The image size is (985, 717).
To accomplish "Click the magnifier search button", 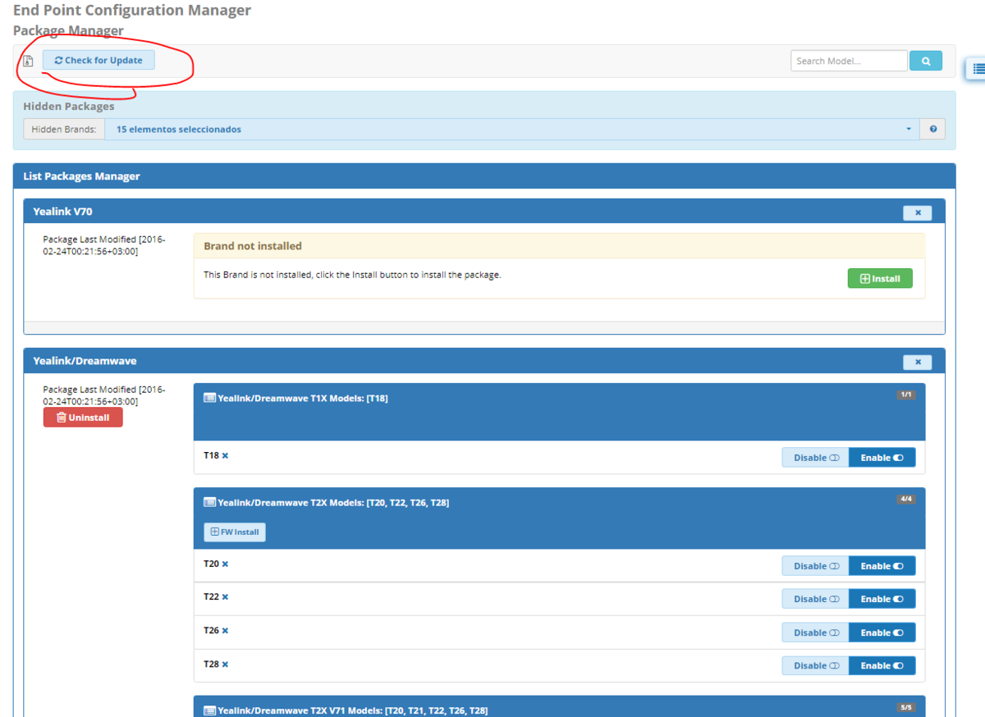I will (x=926, y=61).
